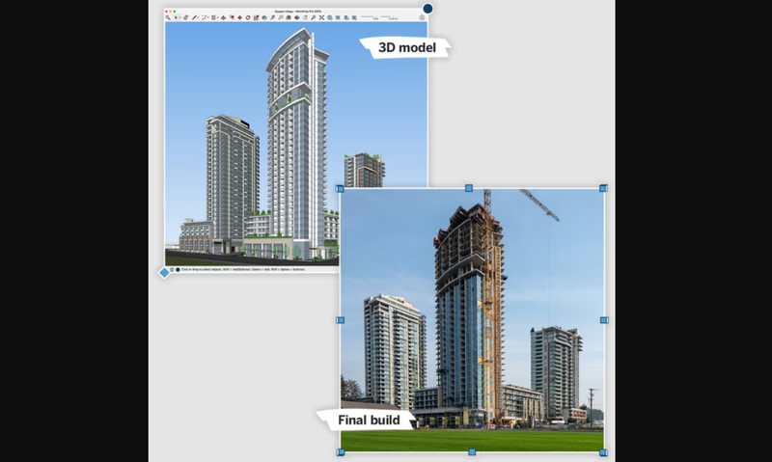
Task: Click the dark blue circle marker above 3D model
Action: (x=427, y=9)
